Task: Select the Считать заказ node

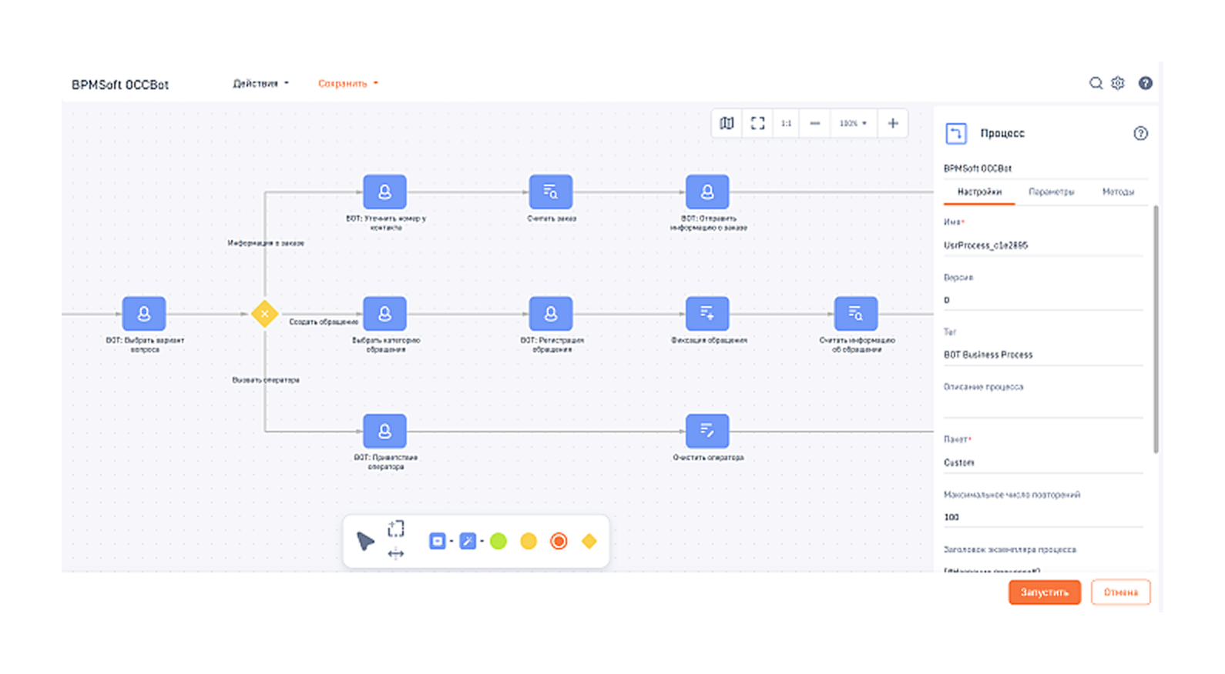Action: pos(551,192)
